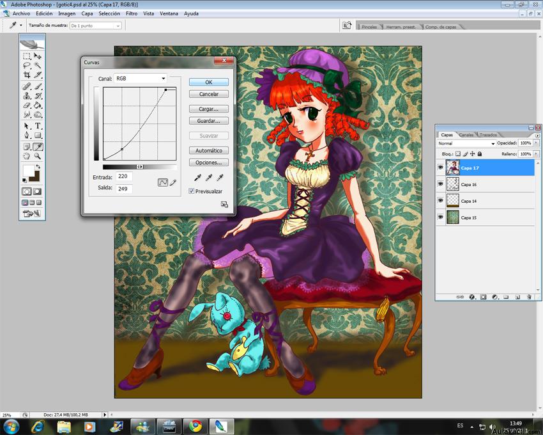
Task: Select the Eraser tool
Action: (x=27, y=105)
